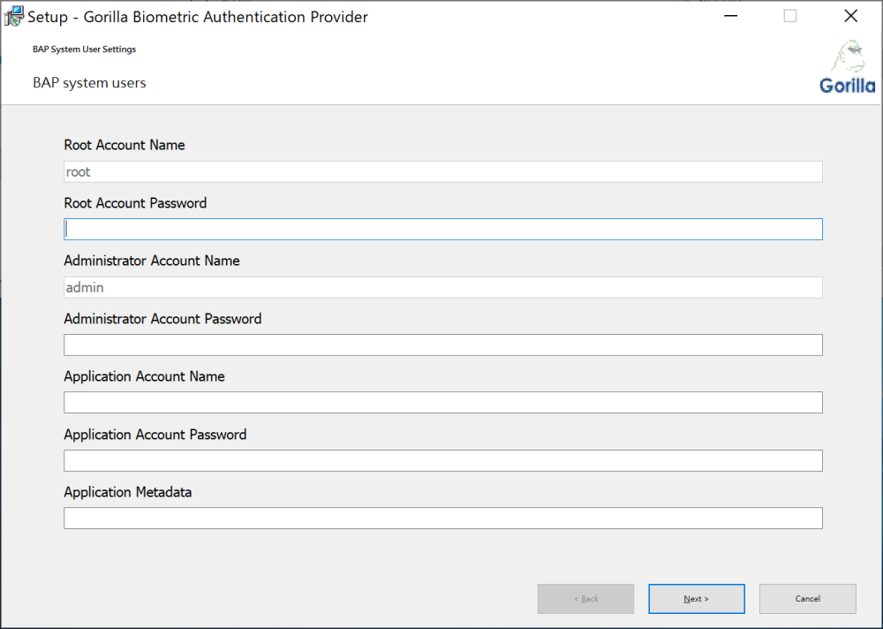The width and height of the screenshot is (883, 629).
Task: Click the Next button to continue setup
Action: pos(696,598)
